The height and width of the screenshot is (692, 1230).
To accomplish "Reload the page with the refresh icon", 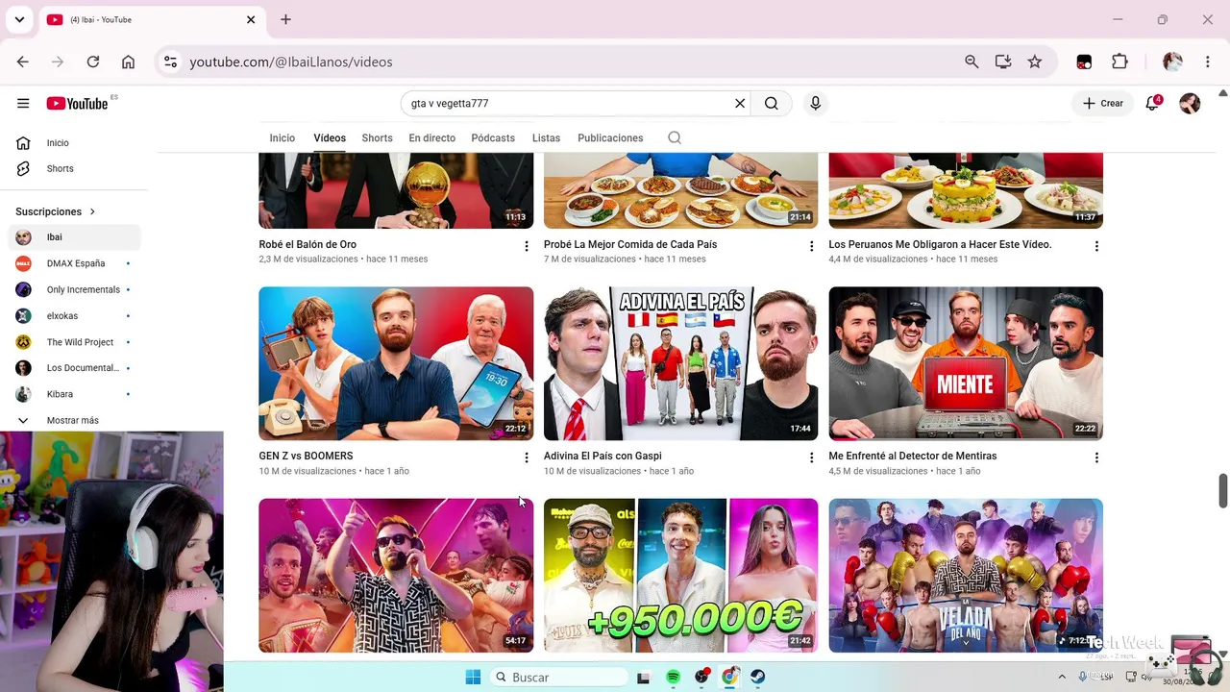I will tap(93, 62).
